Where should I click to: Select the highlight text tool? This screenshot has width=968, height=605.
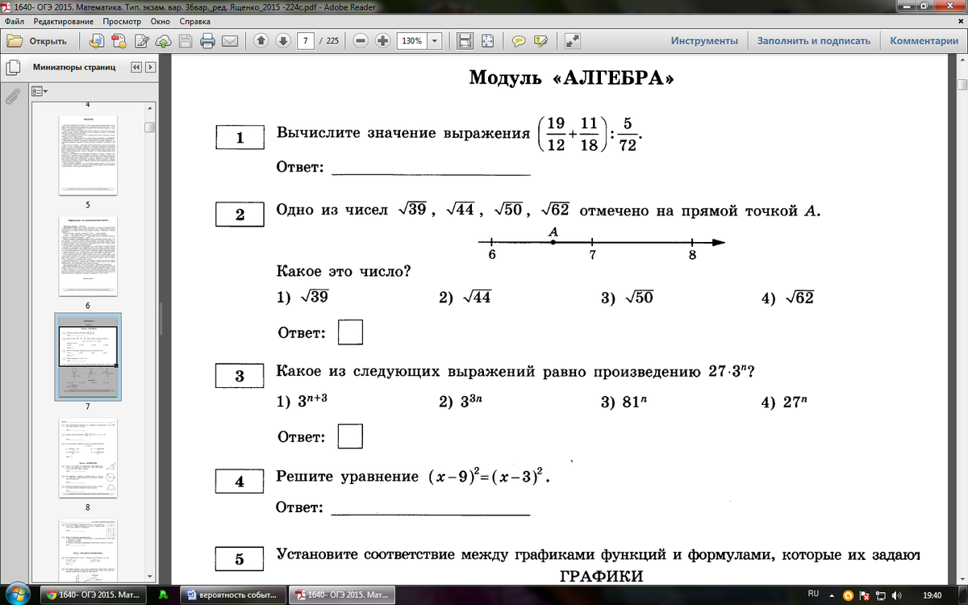(541, 41)
